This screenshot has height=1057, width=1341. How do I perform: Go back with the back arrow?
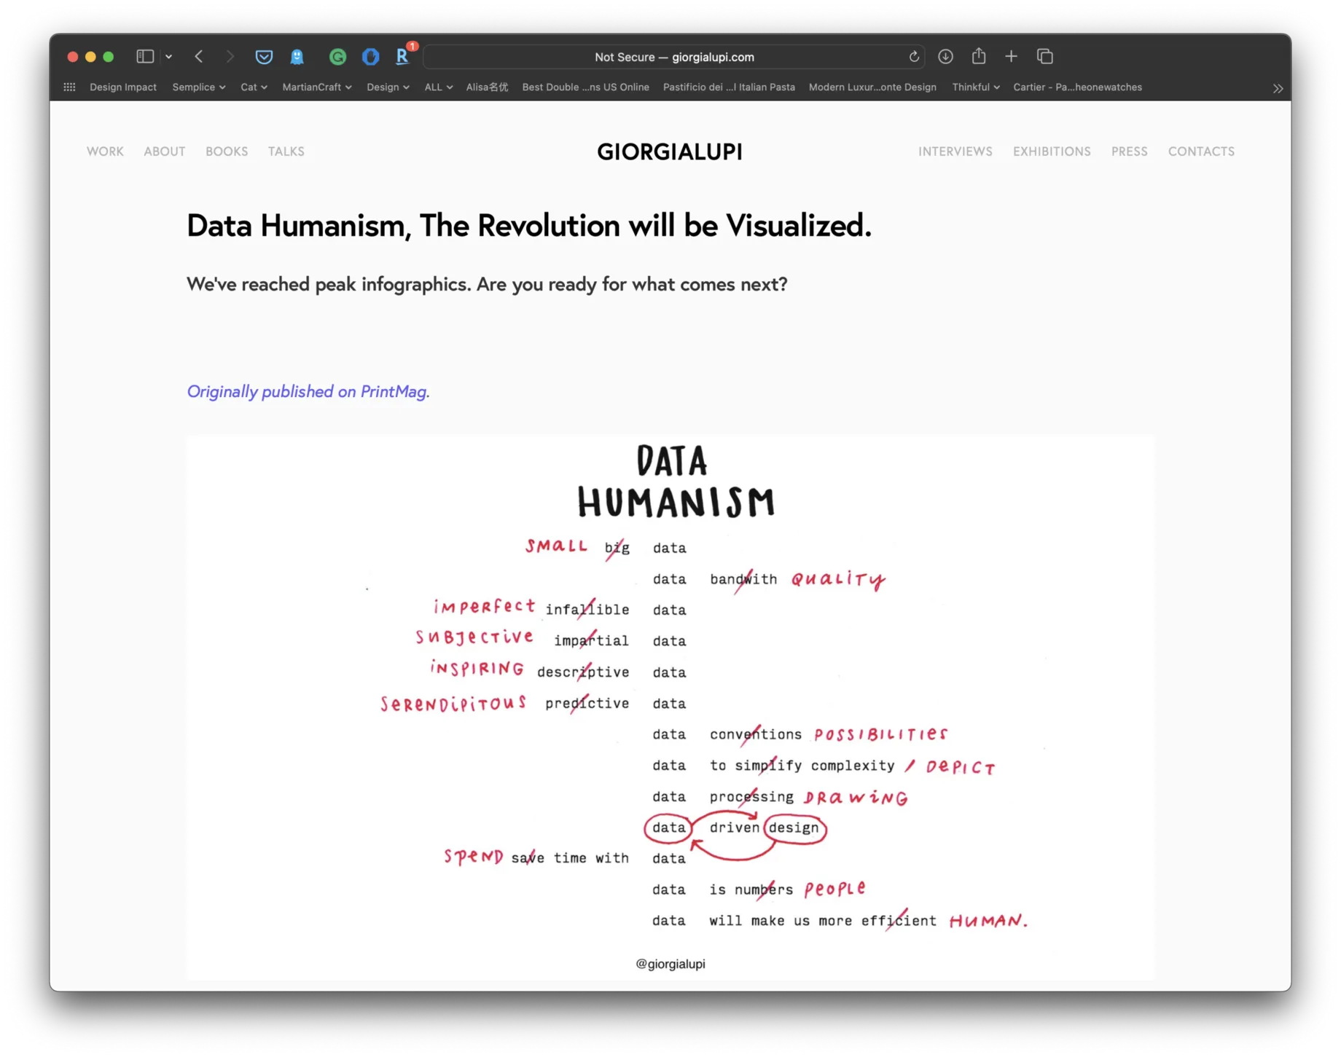click(x=199, y=56)
